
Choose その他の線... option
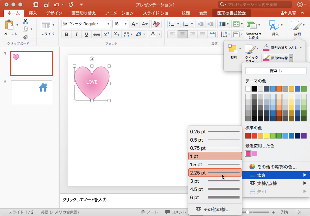(x=215, y=209)
